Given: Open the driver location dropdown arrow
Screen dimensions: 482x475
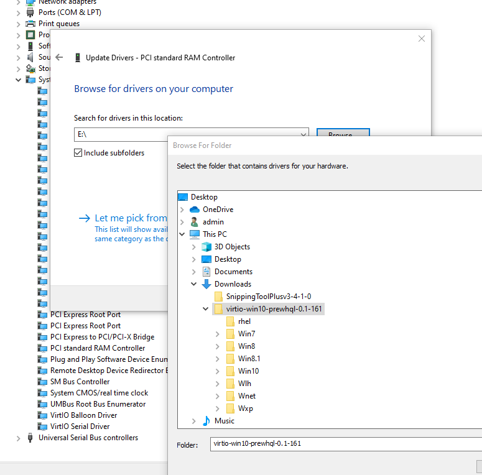Looking at the screenshot, I should pyautogui.click(x=303, y=134).
